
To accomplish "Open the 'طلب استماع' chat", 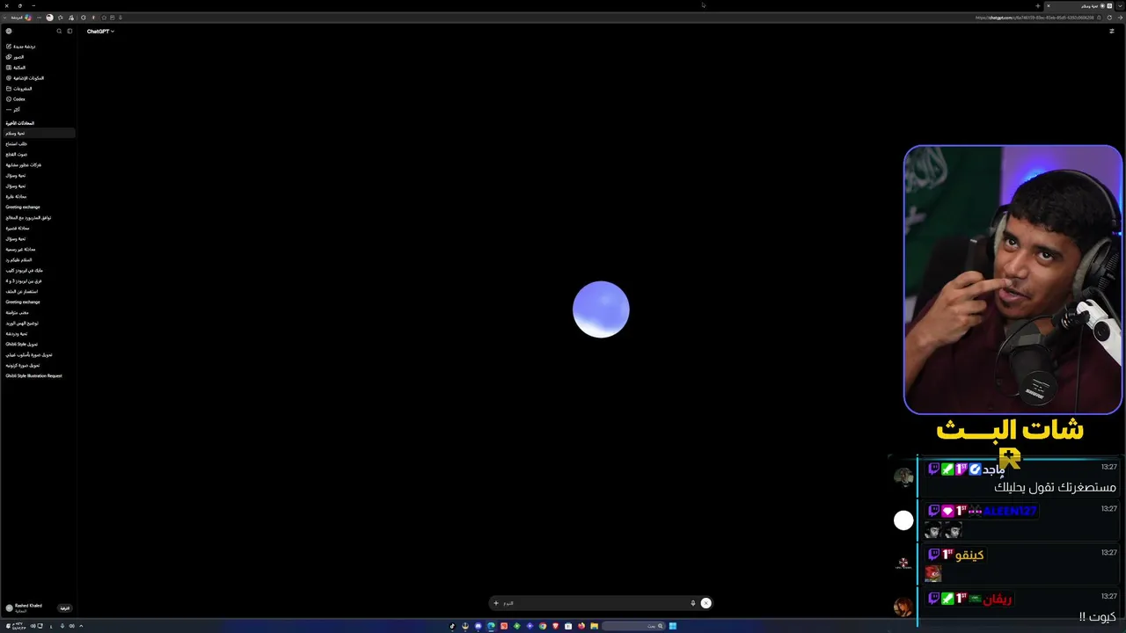I will point(17,144).
